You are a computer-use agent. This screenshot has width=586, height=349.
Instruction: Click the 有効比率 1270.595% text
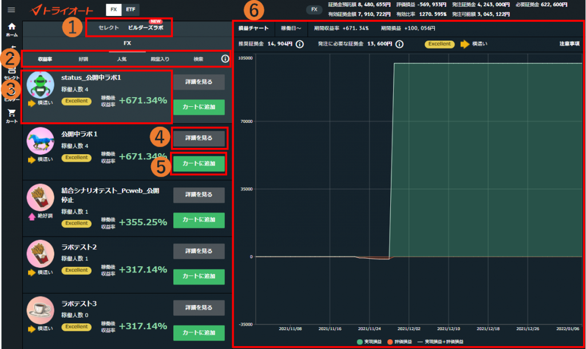422,14
